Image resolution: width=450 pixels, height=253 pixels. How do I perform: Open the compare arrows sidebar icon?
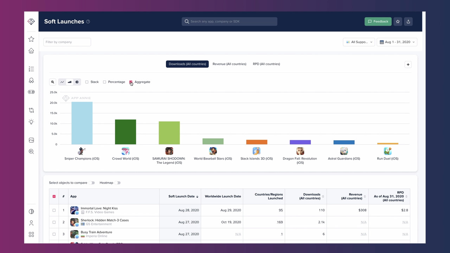pos(31,110)
